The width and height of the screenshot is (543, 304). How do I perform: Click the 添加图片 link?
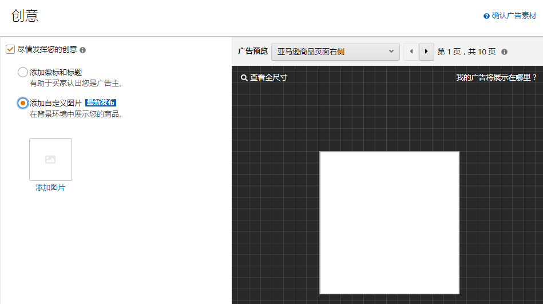(50, 187)
